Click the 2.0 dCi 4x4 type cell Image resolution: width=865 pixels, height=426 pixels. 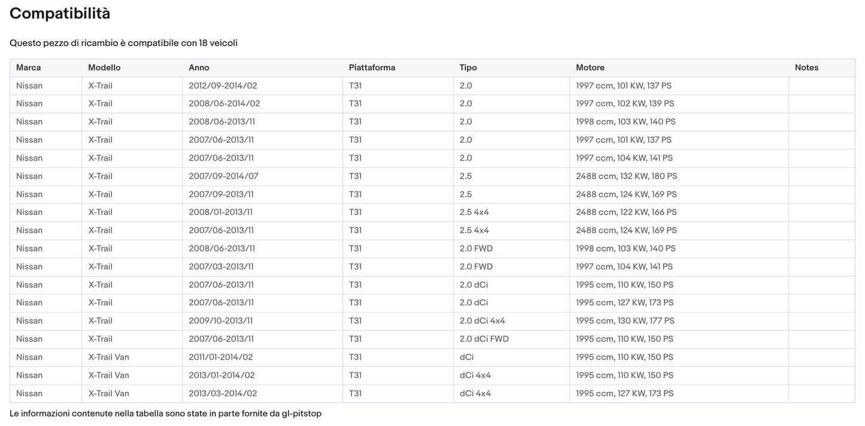(482, 321)
